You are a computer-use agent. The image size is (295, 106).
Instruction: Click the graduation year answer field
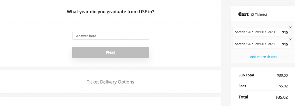click(111, 36)
